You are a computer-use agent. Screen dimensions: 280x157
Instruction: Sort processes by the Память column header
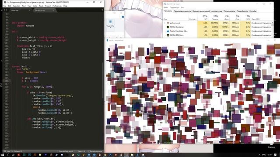(213, 17)
